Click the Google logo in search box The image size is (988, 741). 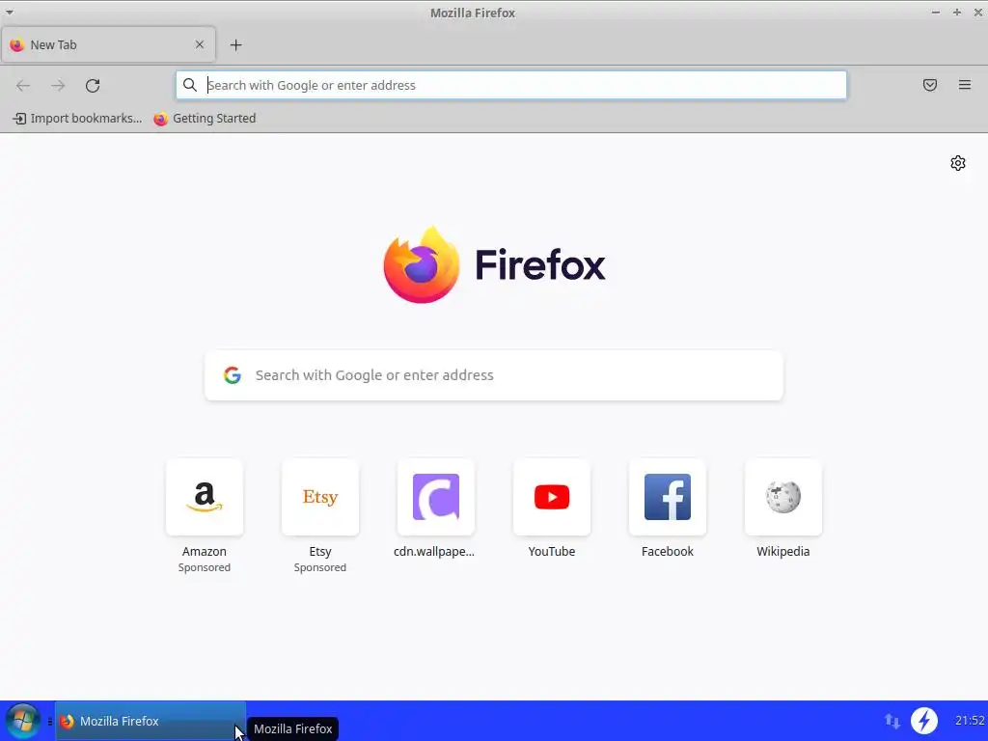coord(233,375)
